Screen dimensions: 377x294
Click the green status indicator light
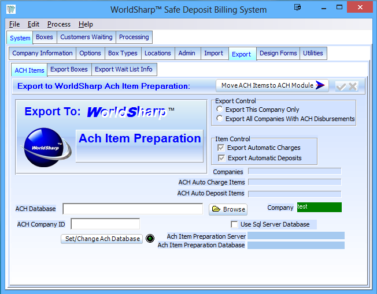pyautogui.click(x=150, y=239)
